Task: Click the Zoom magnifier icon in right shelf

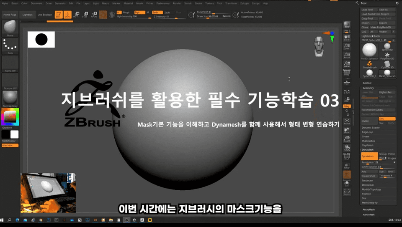Action: point(347,46)
